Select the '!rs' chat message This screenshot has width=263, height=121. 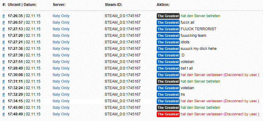coord(183,94)
